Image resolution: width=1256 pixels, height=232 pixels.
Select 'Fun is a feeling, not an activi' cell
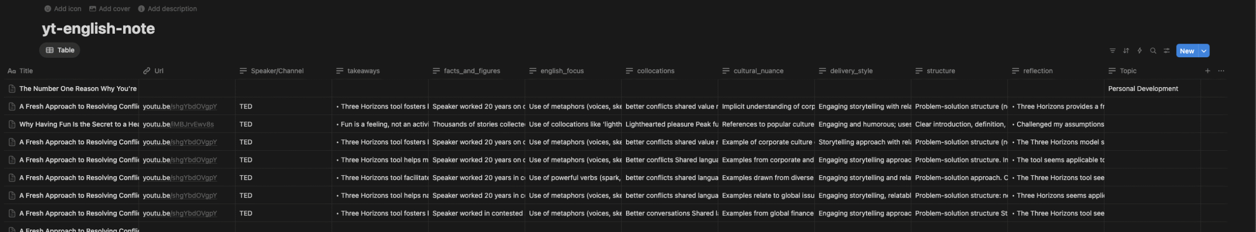point(380,124)
